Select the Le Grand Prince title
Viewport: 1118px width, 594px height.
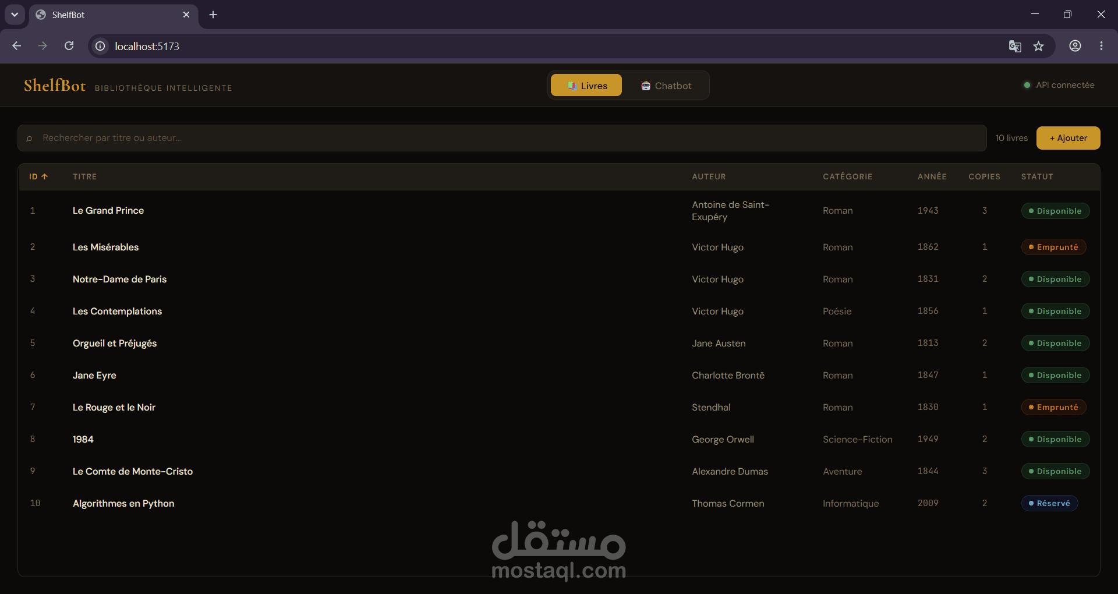pyautogui.click(x=108, y=211)
